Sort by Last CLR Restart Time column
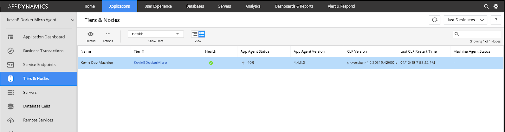The height and width of the screenshot is (132, 505). point(419,51)
